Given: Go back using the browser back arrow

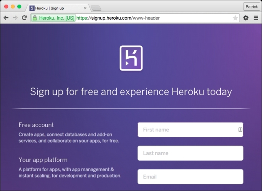Looking at the screenshot, I should 6,18.
